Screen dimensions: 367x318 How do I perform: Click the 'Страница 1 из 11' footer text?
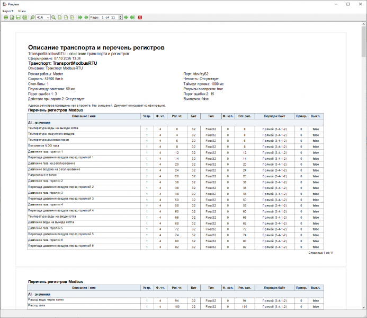click(x=321, y=253)
